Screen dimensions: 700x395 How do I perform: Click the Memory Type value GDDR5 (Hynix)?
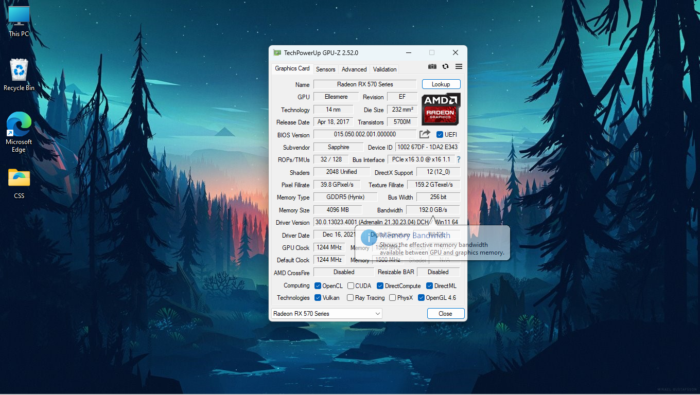click(x=345, y=197)
